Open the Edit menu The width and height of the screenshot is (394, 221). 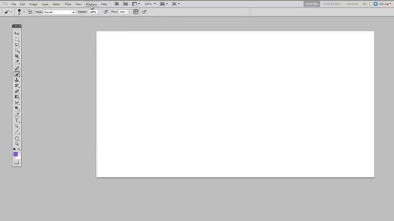pos(23,4)
